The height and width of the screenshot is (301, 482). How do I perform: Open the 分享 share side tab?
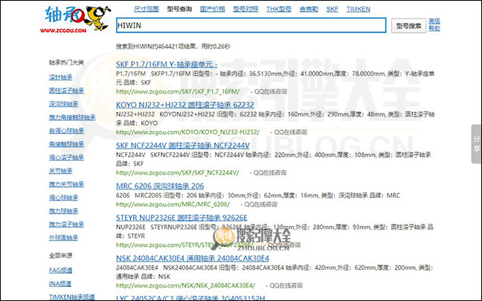point(477,143)
